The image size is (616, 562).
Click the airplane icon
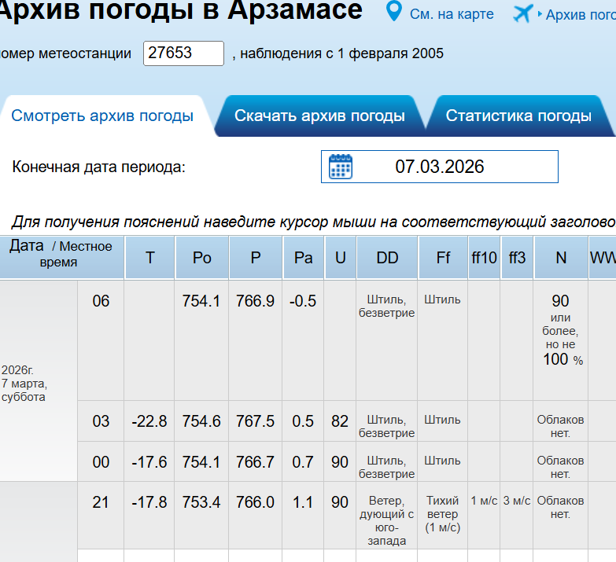click(522, 13)
